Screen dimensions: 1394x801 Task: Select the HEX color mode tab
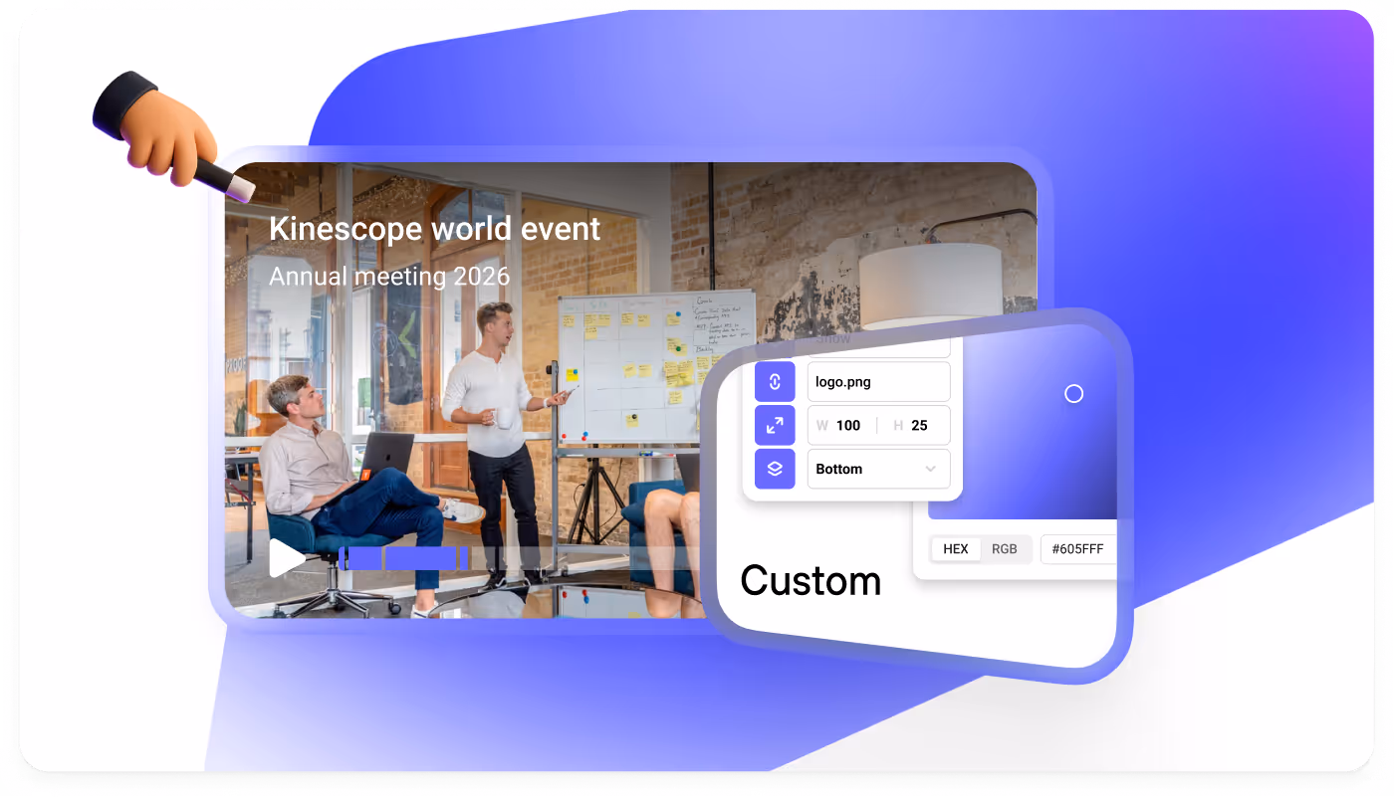[956, 549]
